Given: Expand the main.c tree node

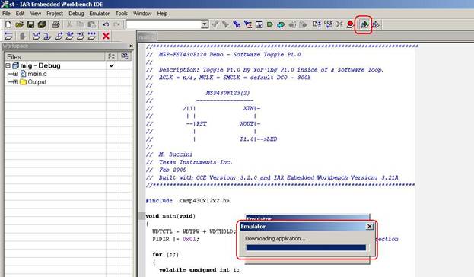Looking at the screenshot, I should pyautogui.click(x=15, y=74).
